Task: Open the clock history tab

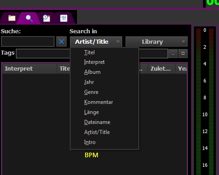Action: [46, 18]
